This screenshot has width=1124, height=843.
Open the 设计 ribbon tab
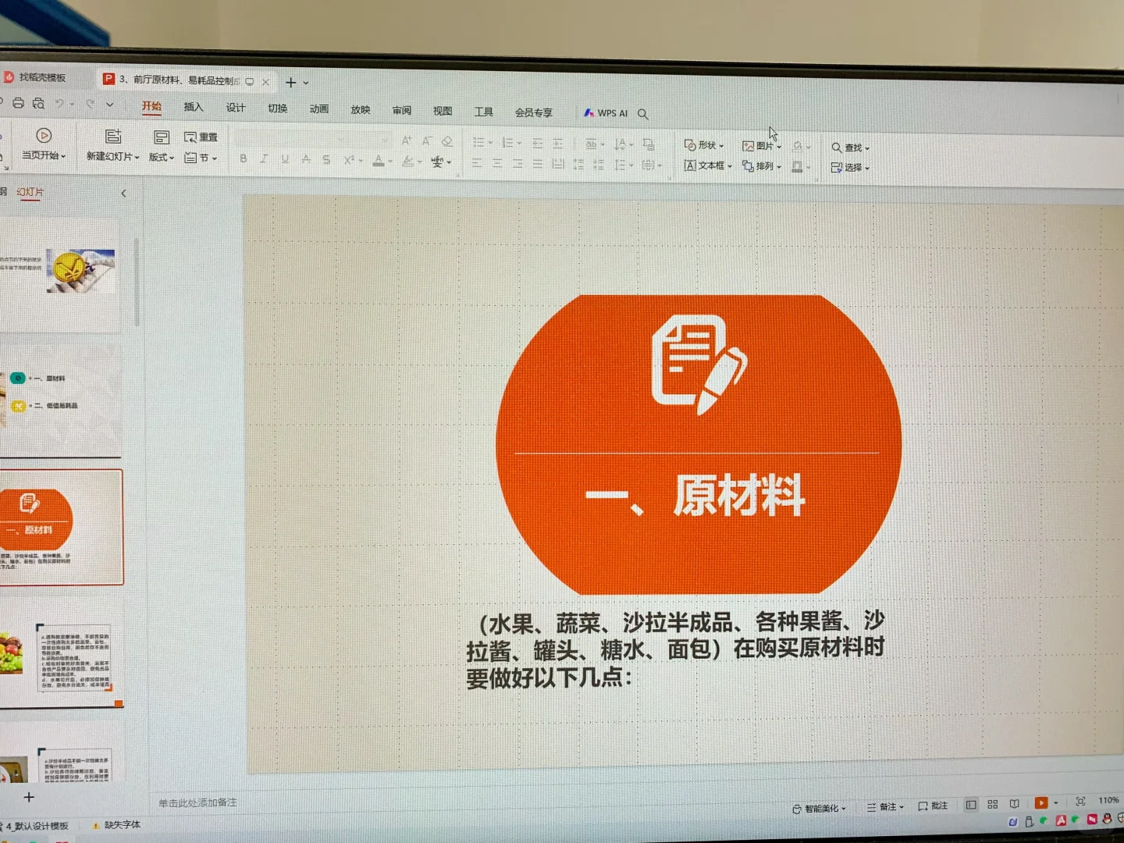(235, 108)
